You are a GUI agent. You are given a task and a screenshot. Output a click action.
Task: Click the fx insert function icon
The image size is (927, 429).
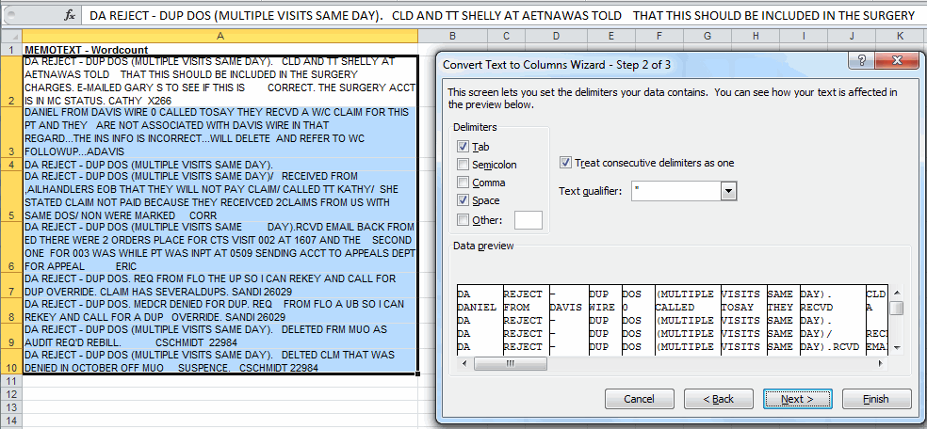point(69,16)
